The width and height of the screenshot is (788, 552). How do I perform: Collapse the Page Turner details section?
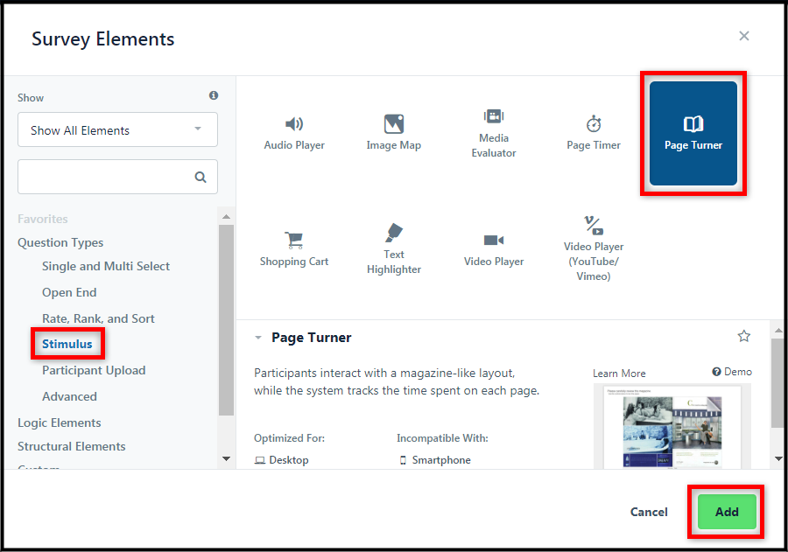(258, 338)
